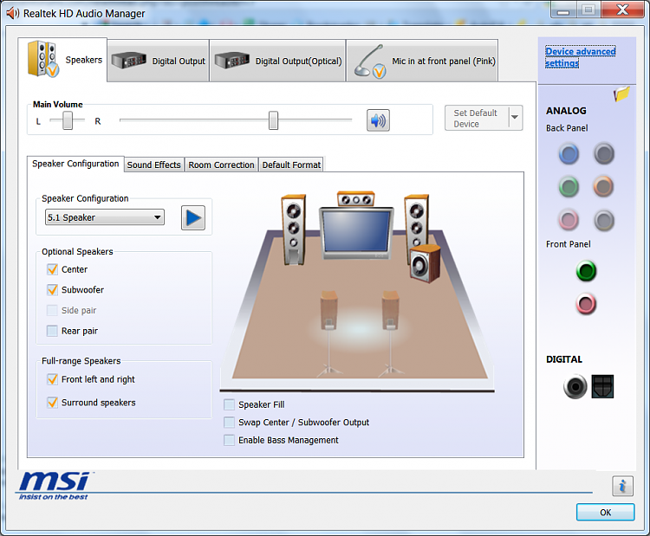
Task: Uncheck the Center optional speaker
Action: click(x=52, y=269)
